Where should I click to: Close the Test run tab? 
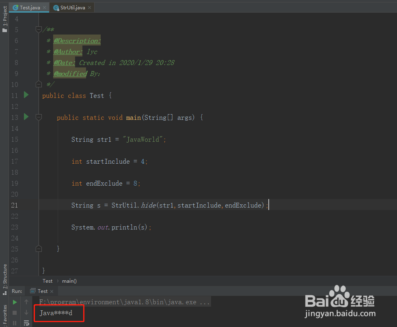52,292
